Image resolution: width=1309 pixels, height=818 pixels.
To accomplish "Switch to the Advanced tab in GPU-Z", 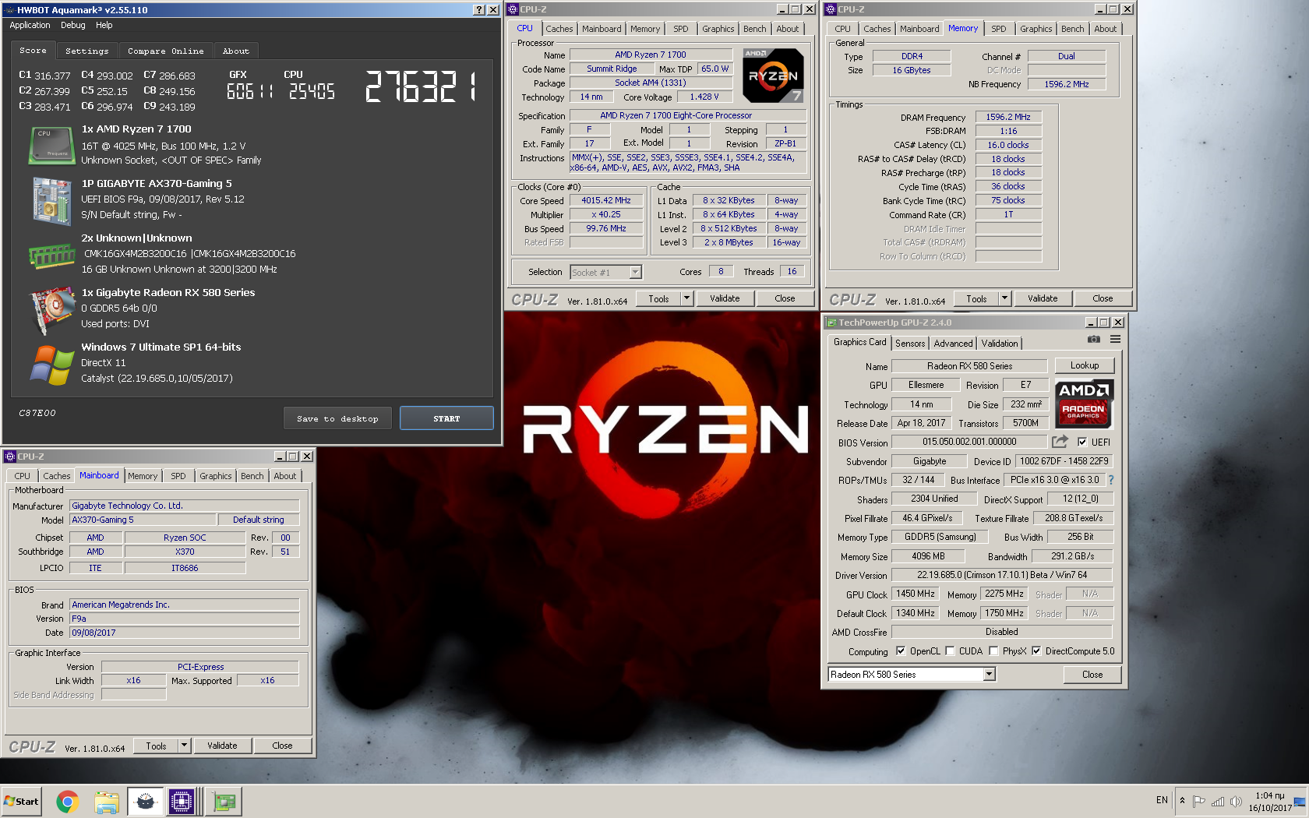I will pos(953,343).
